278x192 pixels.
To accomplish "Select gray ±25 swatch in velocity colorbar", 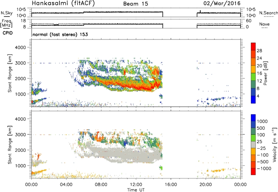I will point(253,145).
